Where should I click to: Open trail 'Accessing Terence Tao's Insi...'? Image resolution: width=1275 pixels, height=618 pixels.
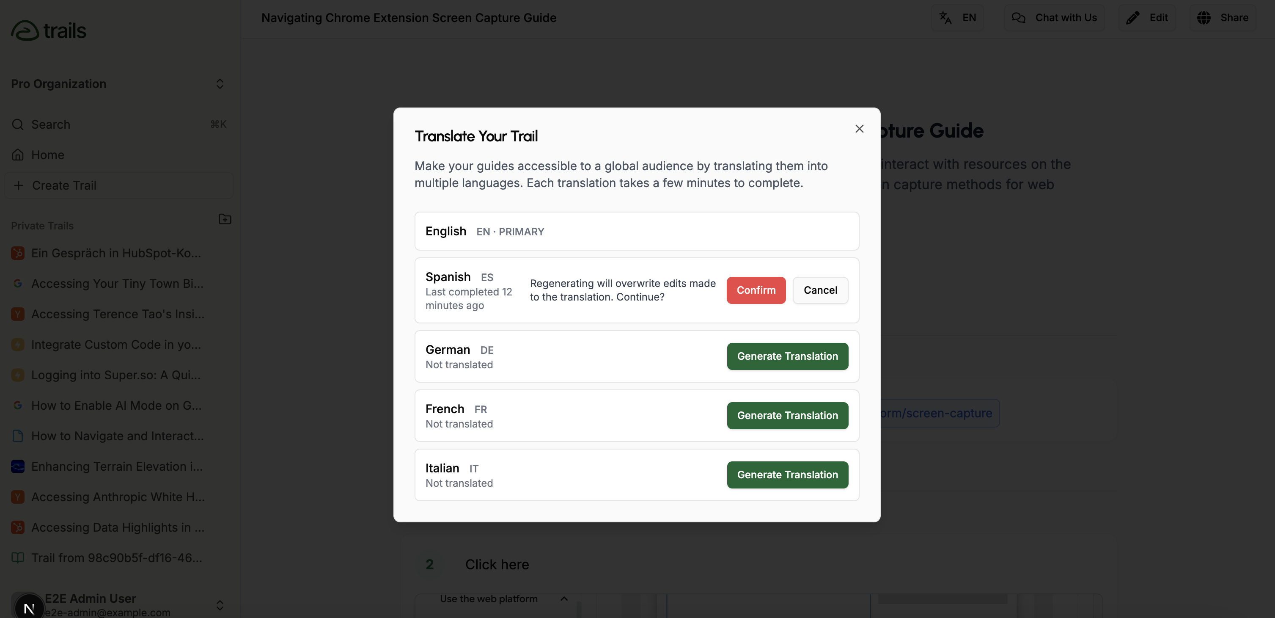click(x=118, y=314)
